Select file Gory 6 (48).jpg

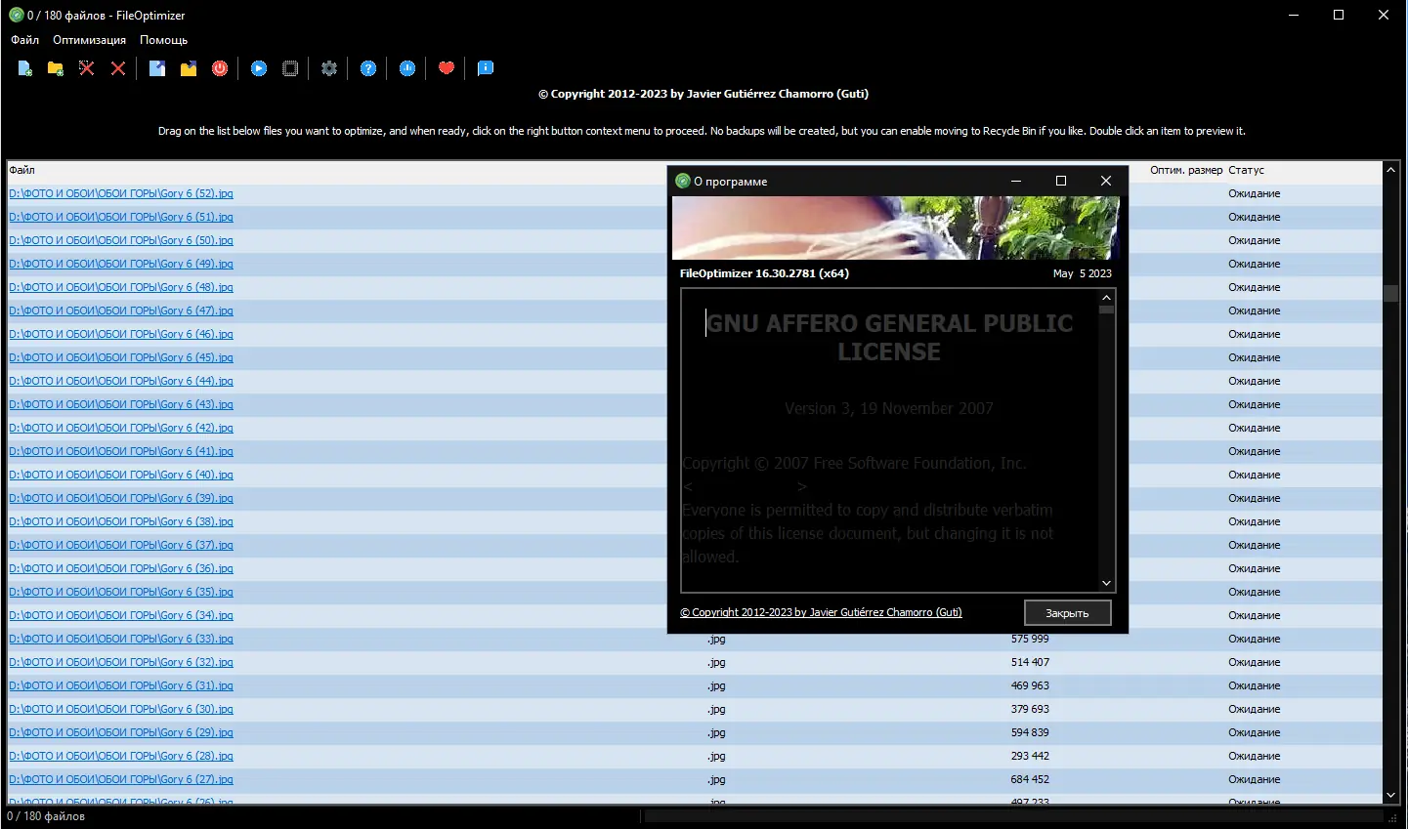[121, 287]
